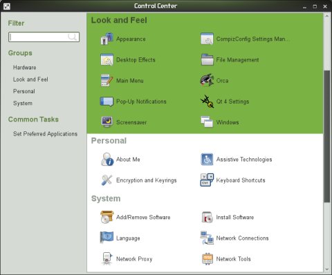Click the File Management label
The height and width of the screenshot is (275, 332).
237,60
